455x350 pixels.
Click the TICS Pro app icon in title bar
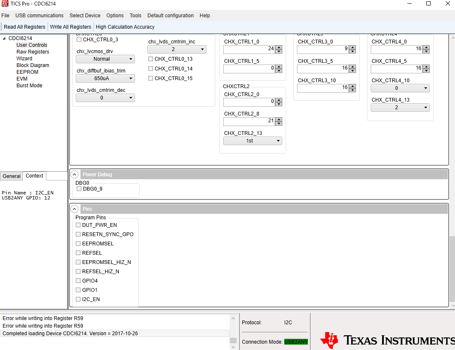click(5, 4)
